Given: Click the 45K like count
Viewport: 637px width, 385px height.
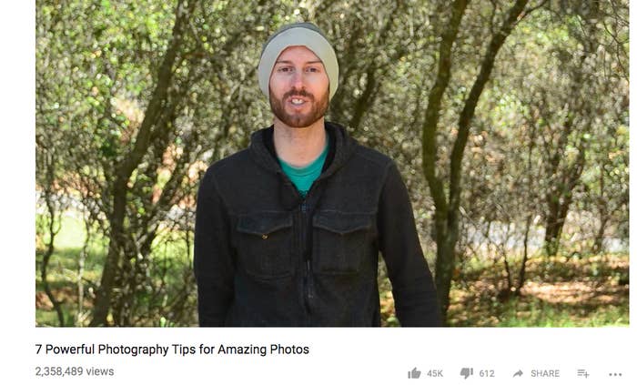Looking at the screenshot, I should [435, 374].
